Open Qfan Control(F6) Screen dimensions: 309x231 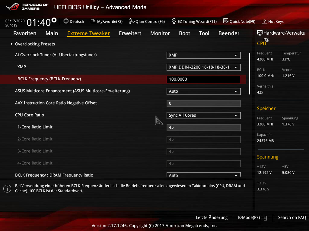pos(147,21)
